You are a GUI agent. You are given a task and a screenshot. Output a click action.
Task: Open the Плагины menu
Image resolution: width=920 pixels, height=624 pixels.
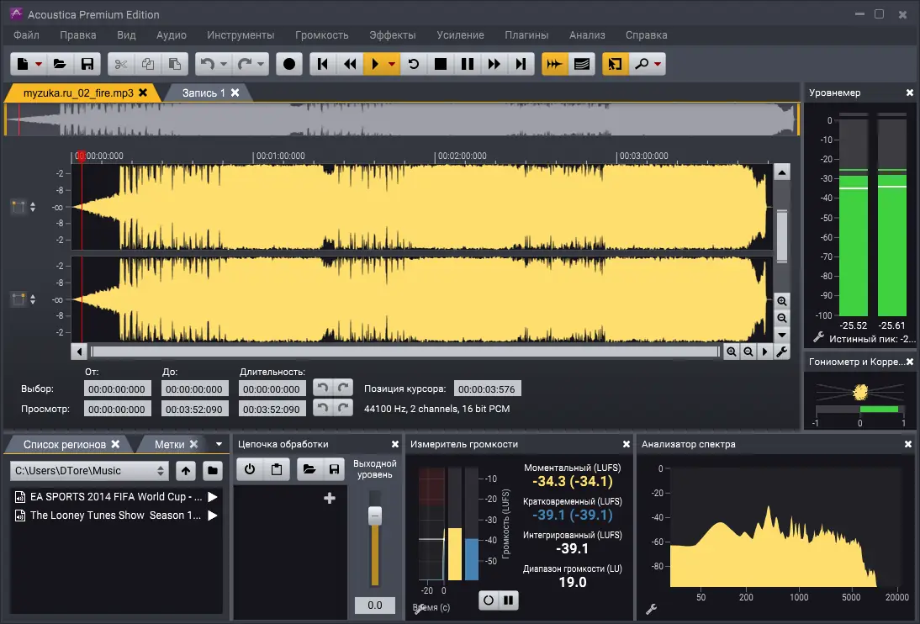[527, 35]
